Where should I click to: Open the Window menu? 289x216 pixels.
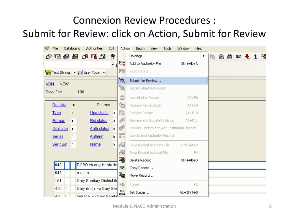click(183, 48)
